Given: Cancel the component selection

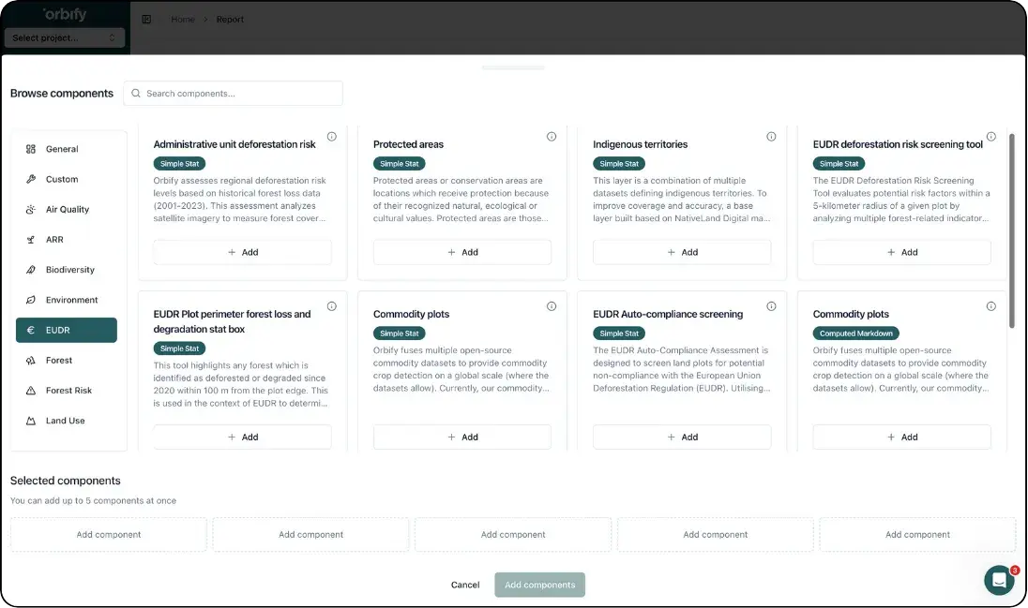Looking at the screenshot, I should (465, 584).
